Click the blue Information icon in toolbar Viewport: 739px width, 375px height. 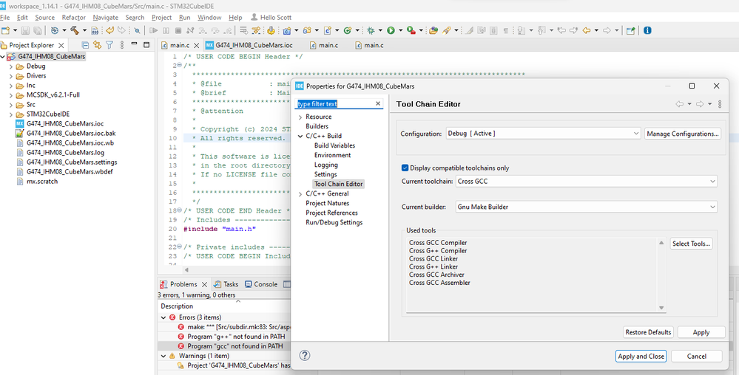(648, 30)
